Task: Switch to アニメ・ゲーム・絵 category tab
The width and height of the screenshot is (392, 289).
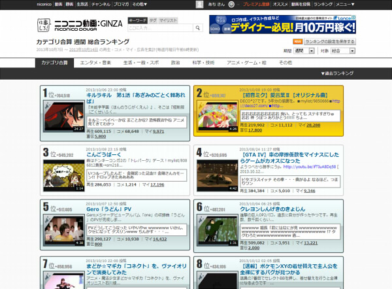Action: [x=246, y=63]
